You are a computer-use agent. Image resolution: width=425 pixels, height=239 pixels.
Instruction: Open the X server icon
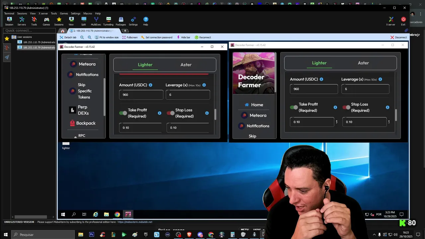(x=391, y=21)
